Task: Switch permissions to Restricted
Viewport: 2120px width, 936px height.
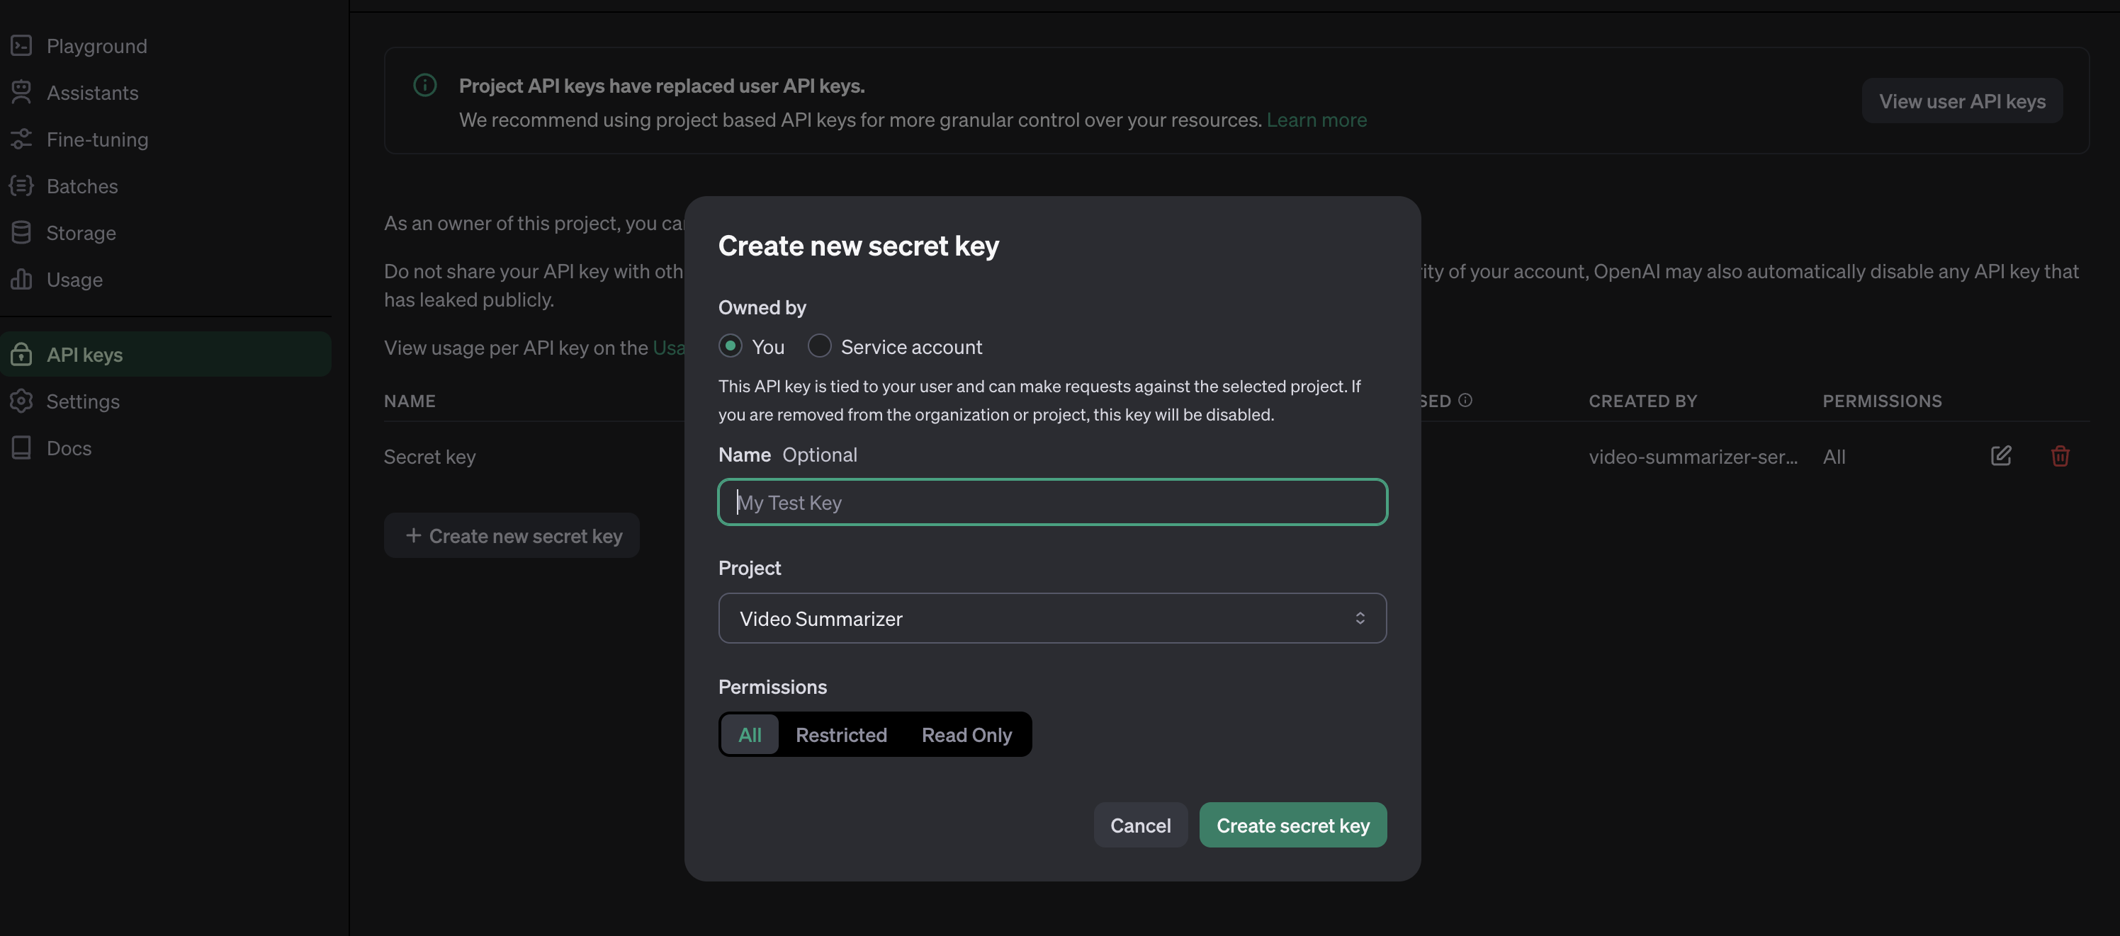Action: pyautogui.click(x=840, y=734)
